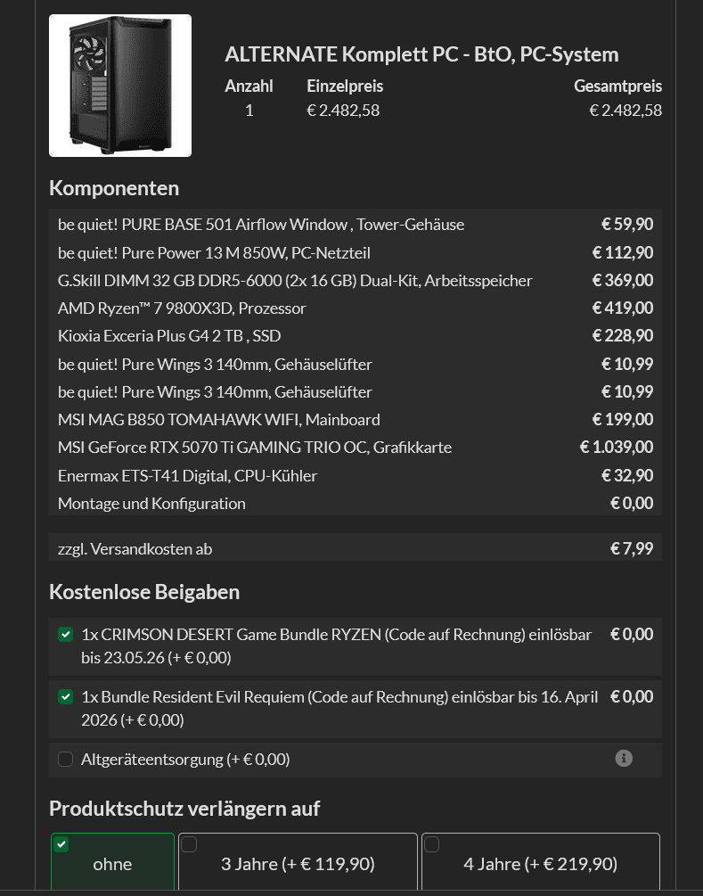Click the AMD Ryzen 7 9800X3D component row
Image resolution: width=703 pixels, height=896 pixels.
click(182, 308)
